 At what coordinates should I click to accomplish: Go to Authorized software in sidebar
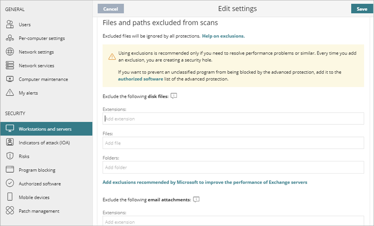(x=39, y=183)
